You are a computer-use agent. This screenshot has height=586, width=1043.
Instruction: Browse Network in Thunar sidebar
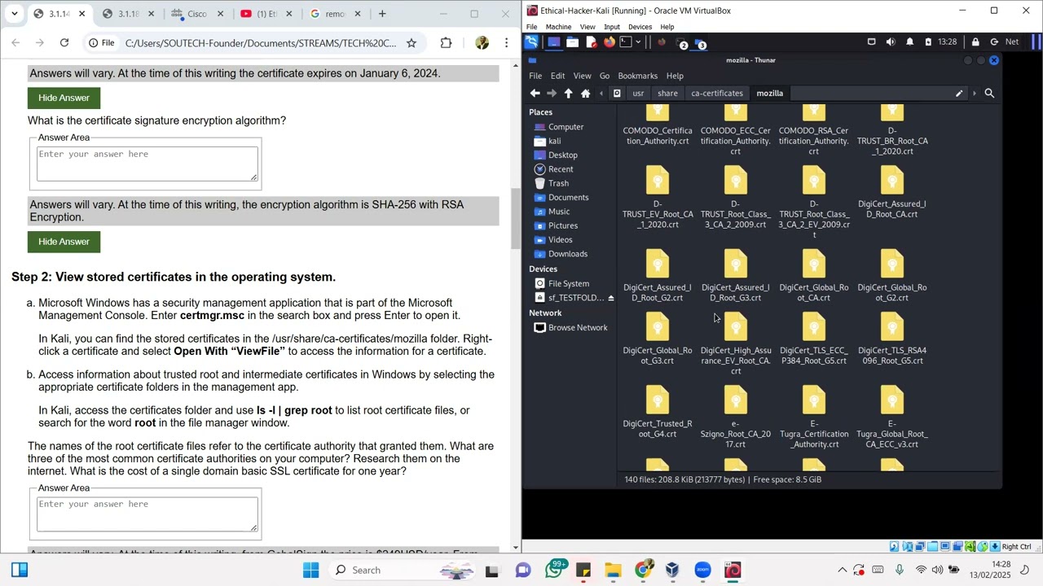(578, 328)
